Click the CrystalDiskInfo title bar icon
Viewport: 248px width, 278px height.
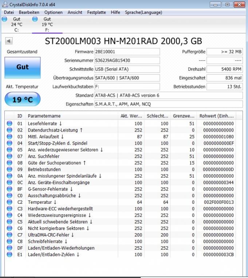5,4
